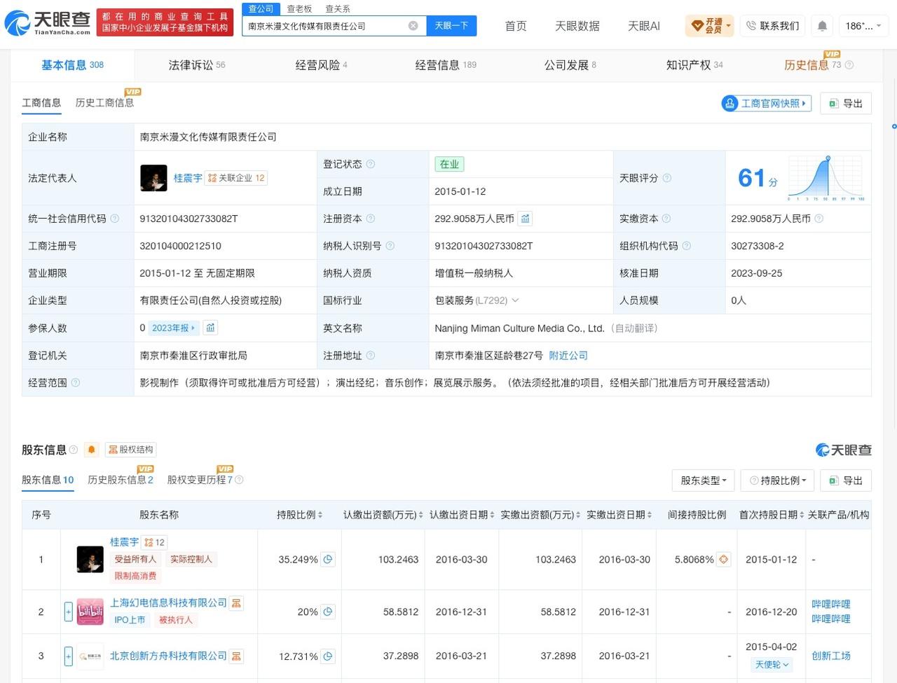Image resolution: width=897 pixels, height=683 pixels.
Task: Open structure icon beside 上海幻电信息科技有限公司
Action: (237, 603)
